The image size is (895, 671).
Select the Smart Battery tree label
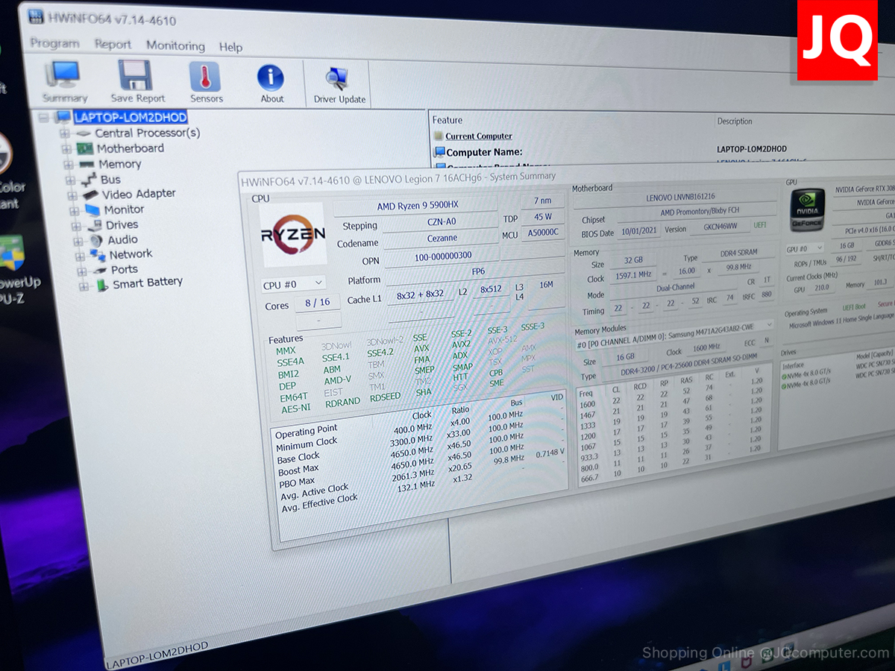148,283
